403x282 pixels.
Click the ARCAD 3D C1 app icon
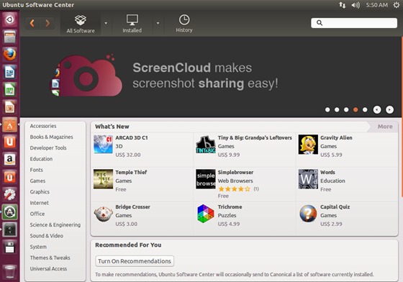(x=103, y=145)
